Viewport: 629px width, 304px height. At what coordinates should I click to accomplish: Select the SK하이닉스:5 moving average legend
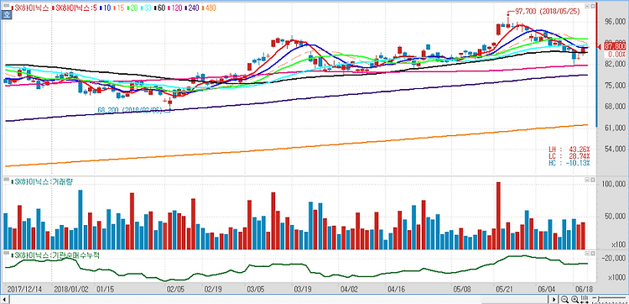tap(75, 8)
